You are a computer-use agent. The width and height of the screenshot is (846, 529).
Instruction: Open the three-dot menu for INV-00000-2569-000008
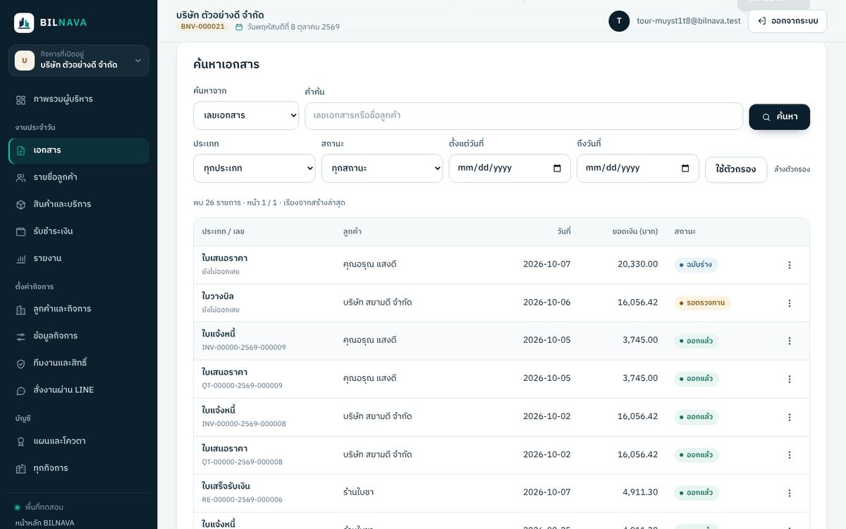pyautogui.click(x=790, y=418)
